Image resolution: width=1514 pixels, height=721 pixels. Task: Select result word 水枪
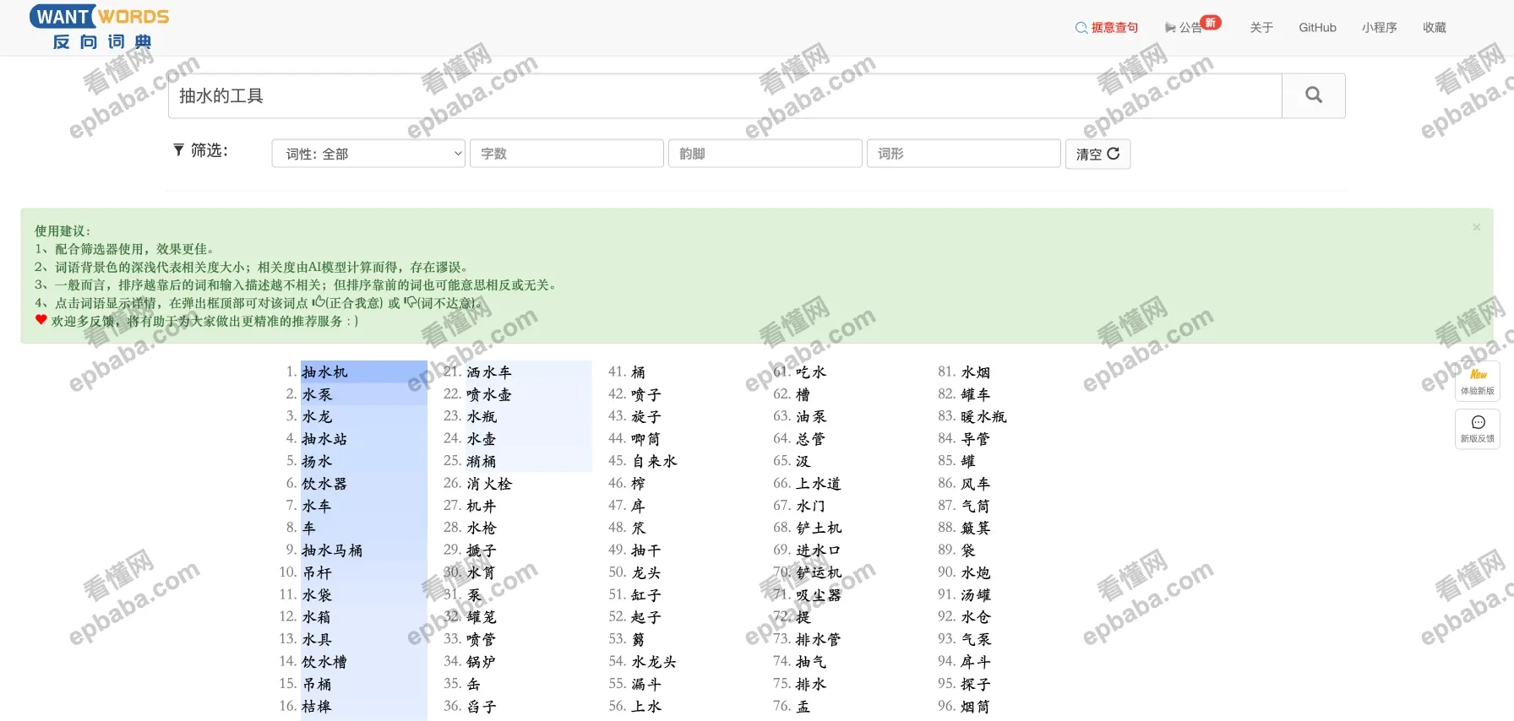click(x=482, y=529)
